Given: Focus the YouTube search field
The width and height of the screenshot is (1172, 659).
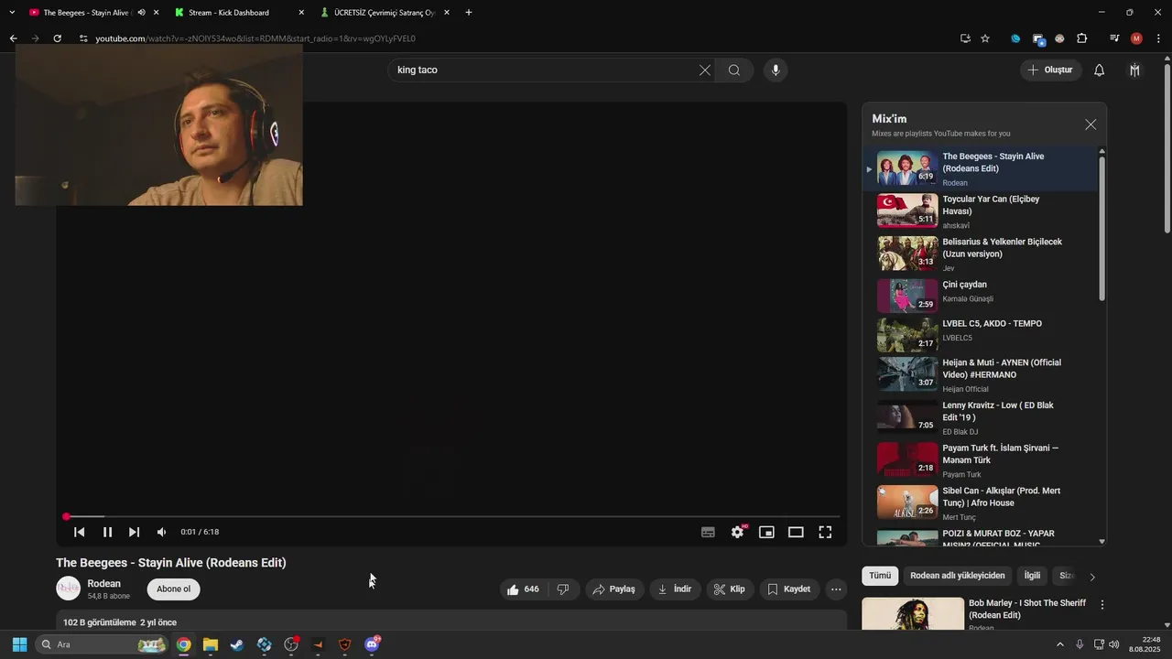Looking at the screenshot, I should pyautogui.click(x=543, y=70).
